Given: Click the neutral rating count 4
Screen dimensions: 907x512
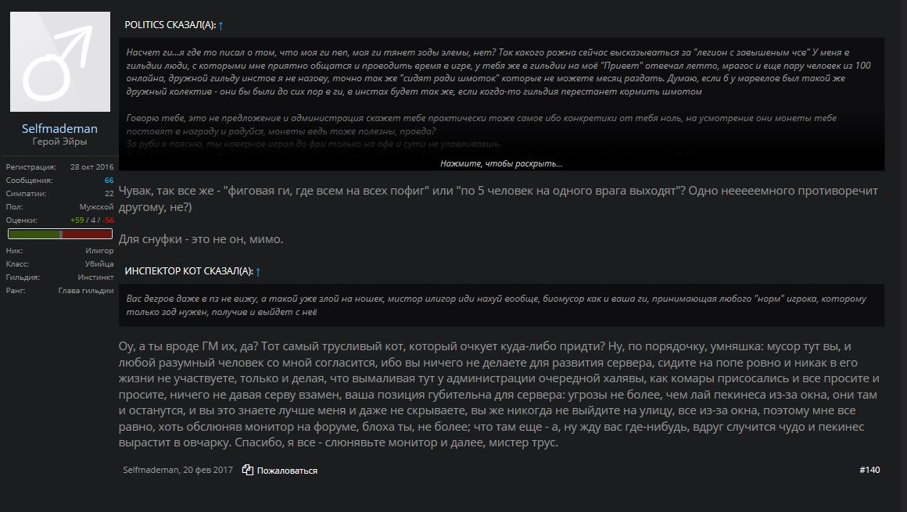Looking at the screenshot, I should [x=93, y=220].
